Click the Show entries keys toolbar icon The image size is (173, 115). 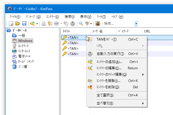pyautogui.click(x=87, y=24)
